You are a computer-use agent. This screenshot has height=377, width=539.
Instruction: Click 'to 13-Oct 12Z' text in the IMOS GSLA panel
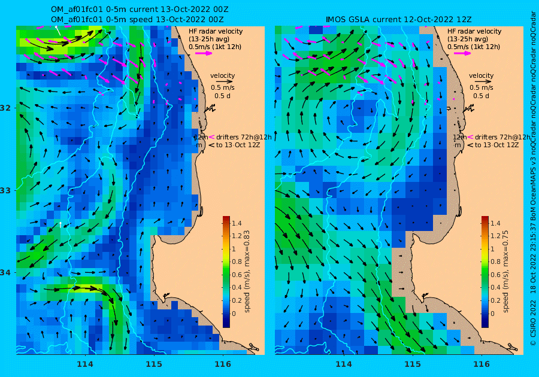click(496, 145)
